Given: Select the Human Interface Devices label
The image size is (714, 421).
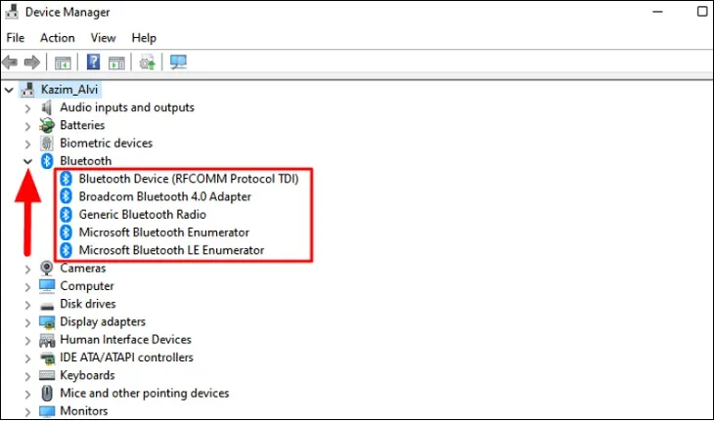Looking at the screenshot, I should pos(125,340).
